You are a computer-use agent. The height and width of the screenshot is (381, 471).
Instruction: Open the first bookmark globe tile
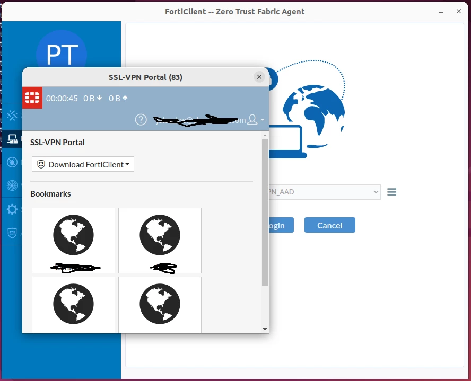73,241
